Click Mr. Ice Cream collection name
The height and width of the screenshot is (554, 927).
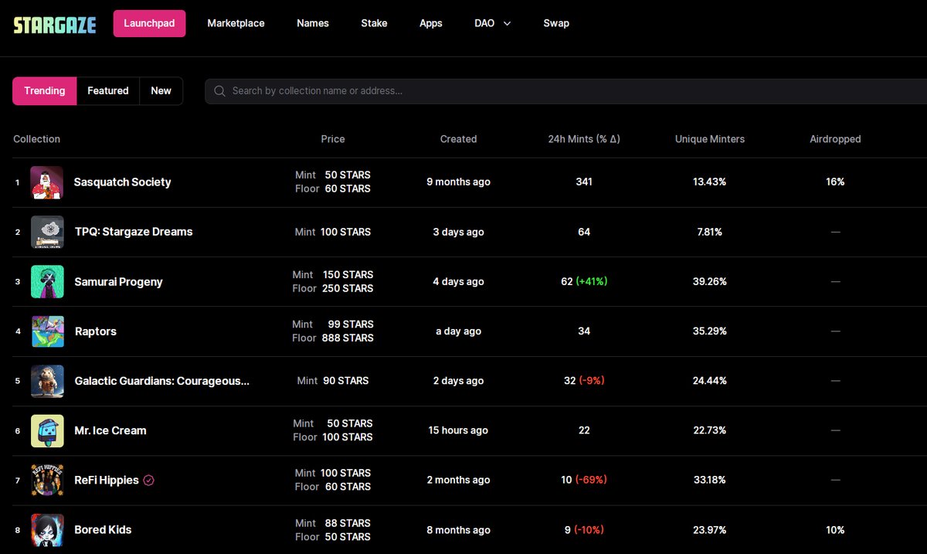coord(110,430)
